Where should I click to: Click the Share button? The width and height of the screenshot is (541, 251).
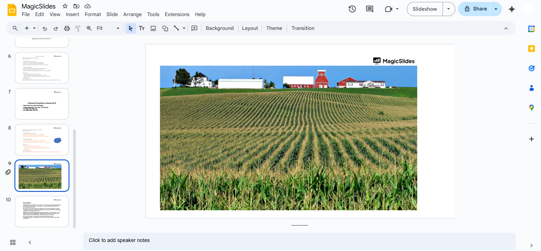tap(475, 9)
